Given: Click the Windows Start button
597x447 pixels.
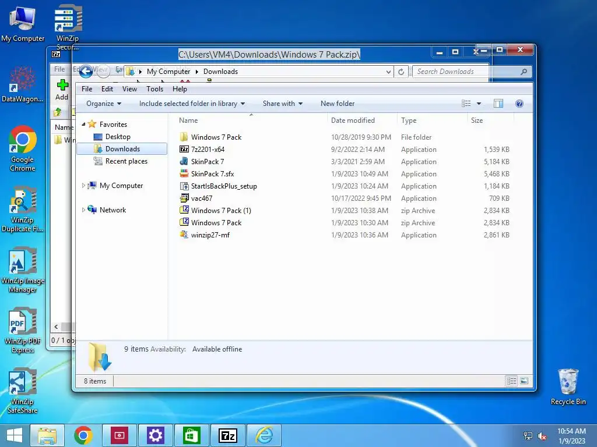Looking at the screenshot, I should 15,435.
